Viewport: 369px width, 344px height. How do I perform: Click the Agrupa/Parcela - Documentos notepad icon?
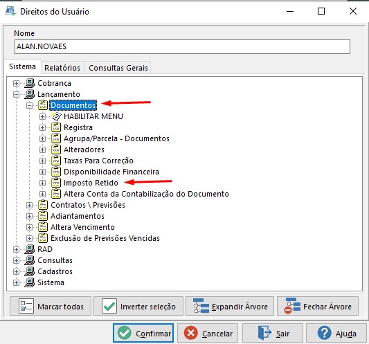(56, 138)
